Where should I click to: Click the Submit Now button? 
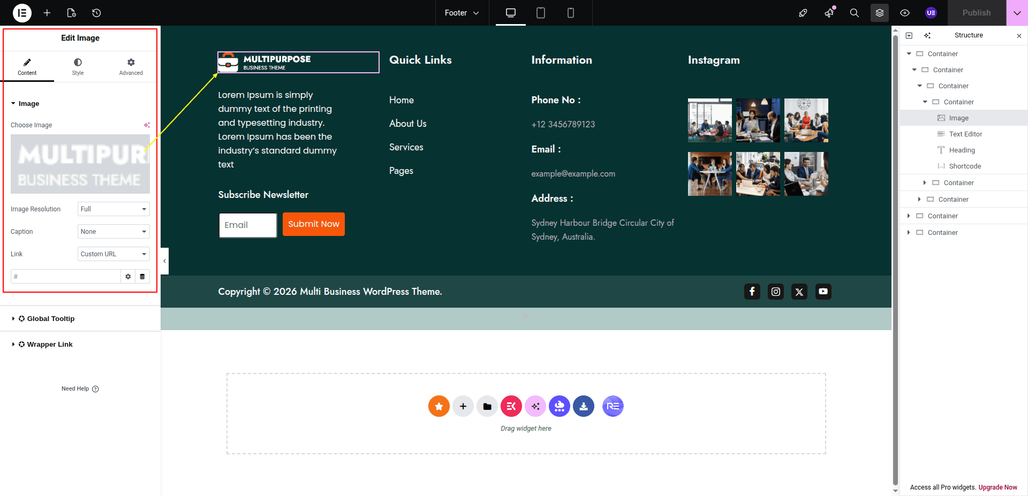tap(314, 224)
